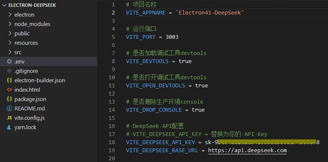Click line number 20 in the gutter
The height and width of the screenshot is (162, 328).
point(112,159)
